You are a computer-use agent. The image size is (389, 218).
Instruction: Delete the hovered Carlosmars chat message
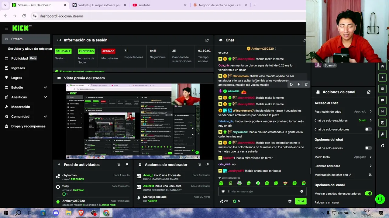pyautogui.click(x=306, y=84)
